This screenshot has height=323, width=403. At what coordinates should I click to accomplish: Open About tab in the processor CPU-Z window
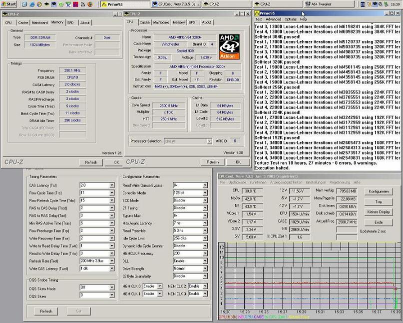coord(206,22)
